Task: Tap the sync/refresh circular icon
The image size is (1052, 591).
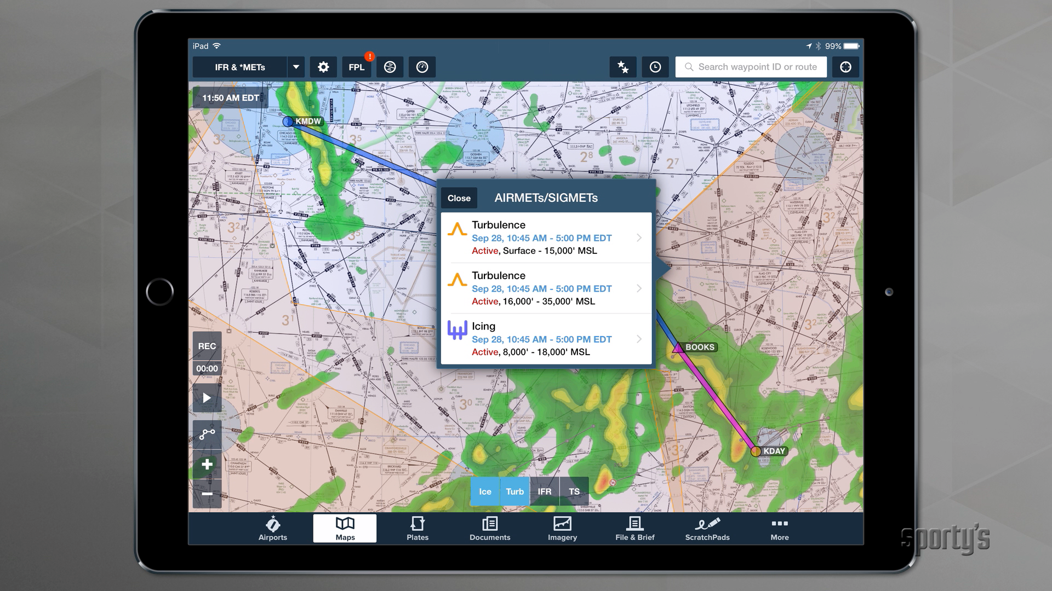Action: (390, 67)
